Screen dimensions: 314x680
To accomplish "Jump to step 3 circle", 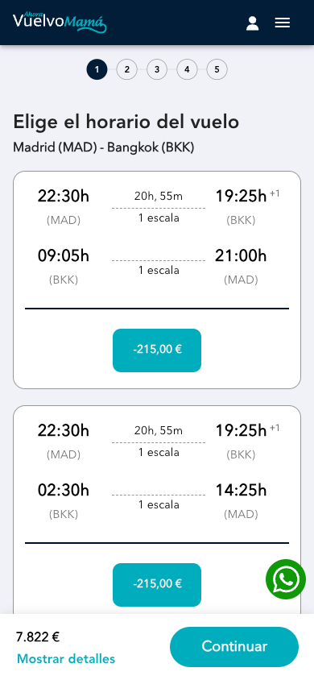I will pyautogui.click(x=157, y=69).
